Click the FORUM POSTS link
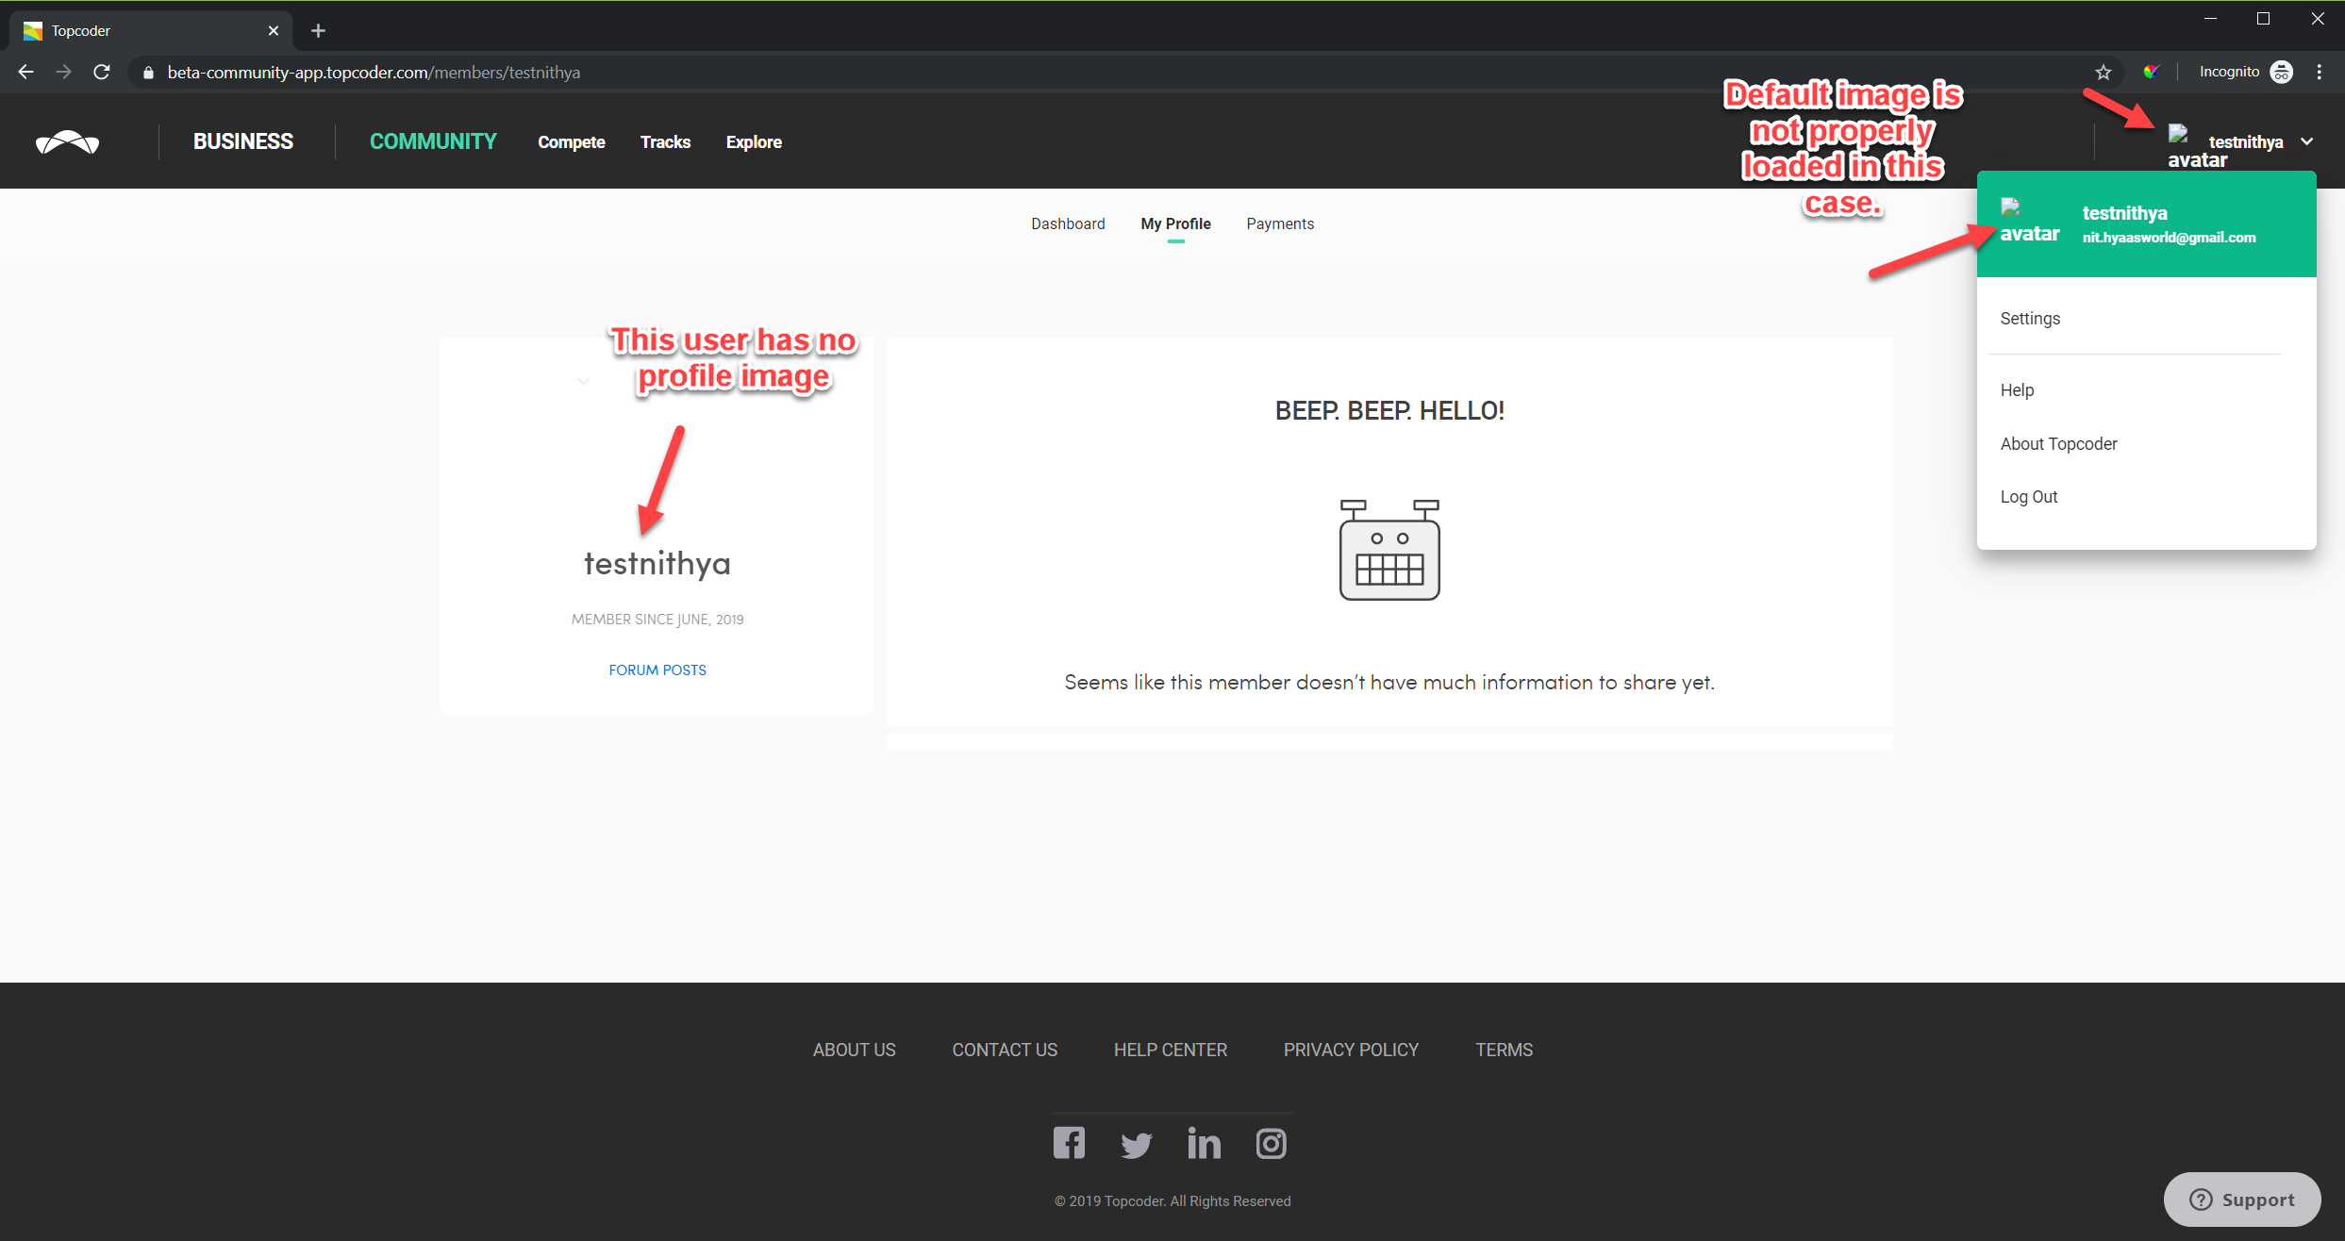2345x1241 pixels. [657, 670]
